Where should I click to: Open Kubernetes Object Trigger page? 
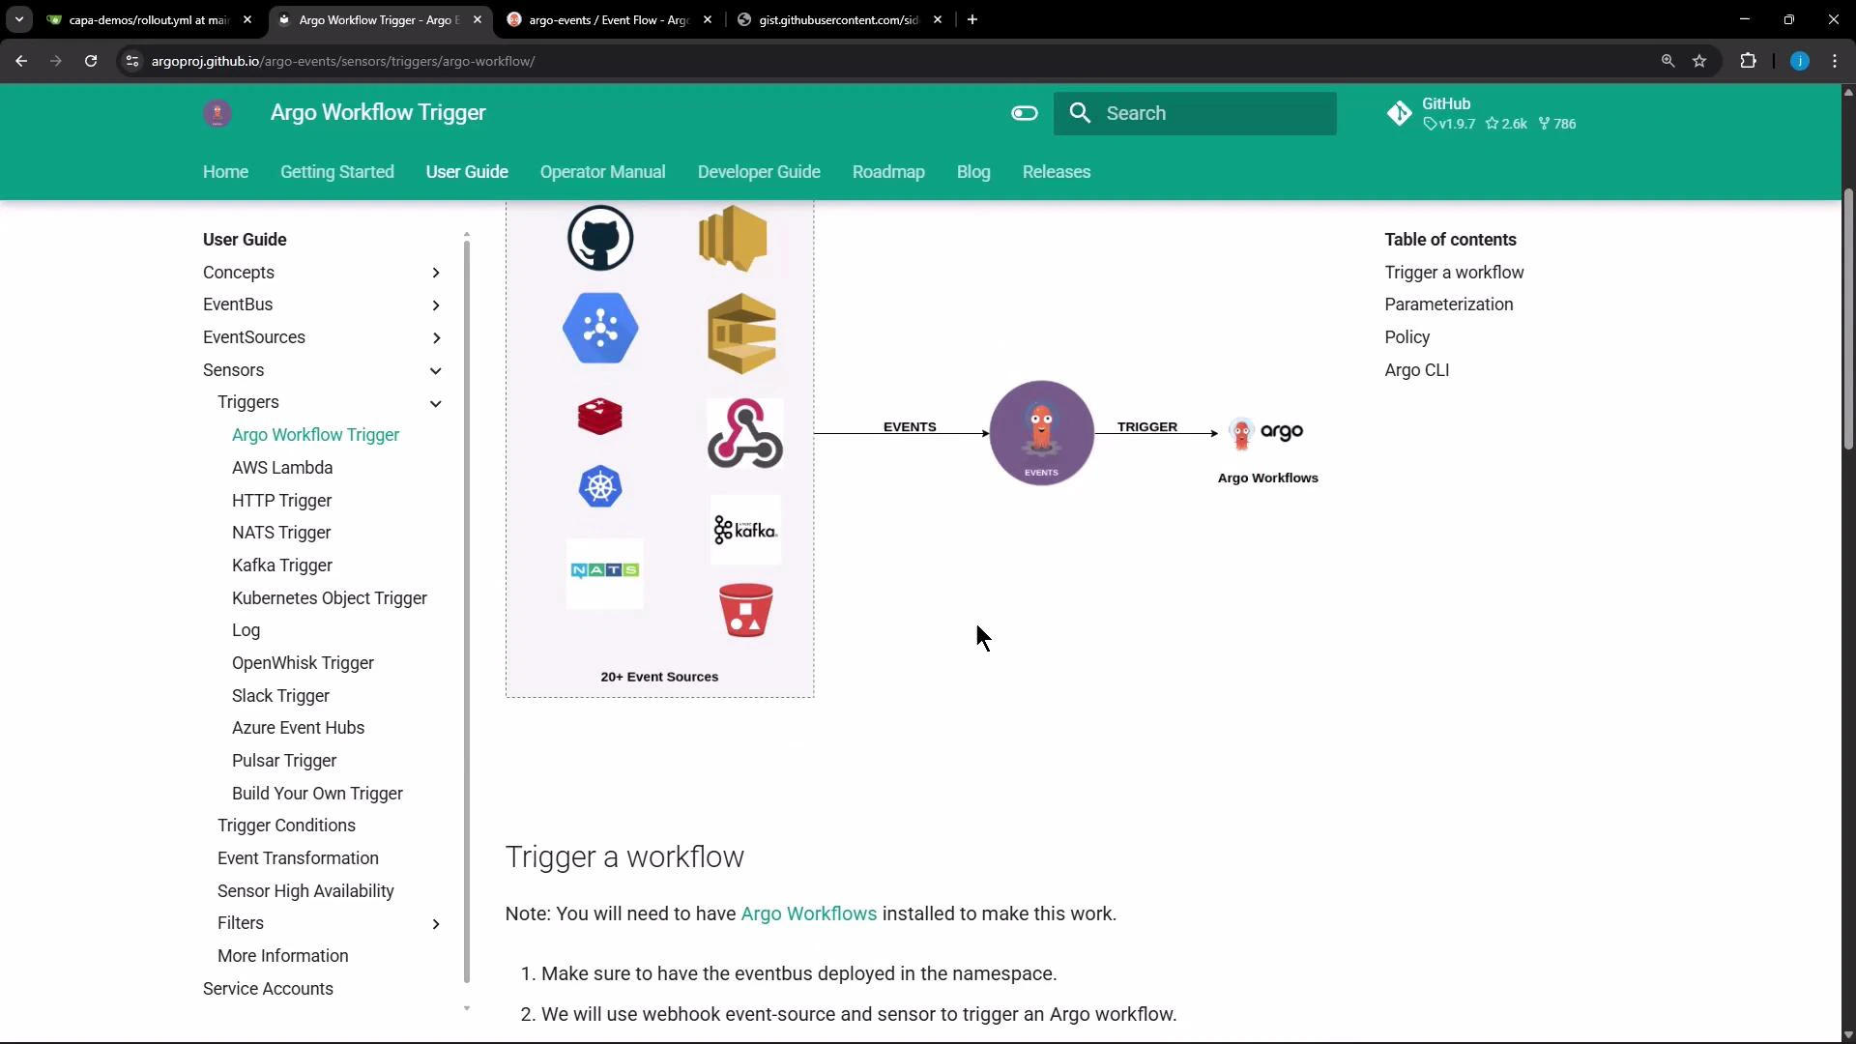[330, 598]
